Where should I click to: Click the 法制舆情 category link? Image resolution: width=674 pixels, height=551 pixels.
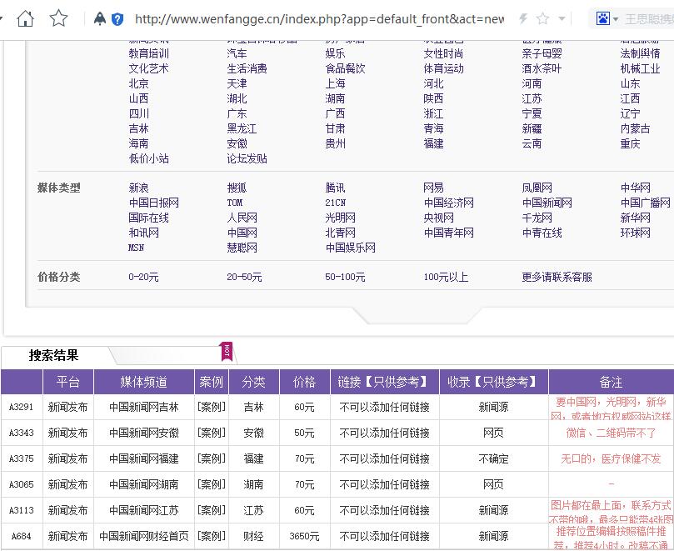coord(640,53)
